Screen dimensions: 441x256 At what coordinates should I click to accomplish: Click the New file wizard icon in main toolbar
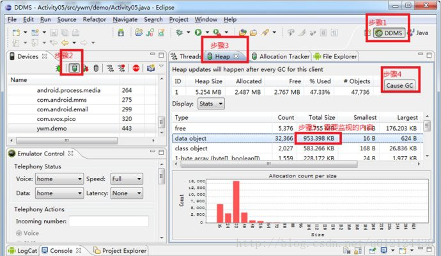17,33
